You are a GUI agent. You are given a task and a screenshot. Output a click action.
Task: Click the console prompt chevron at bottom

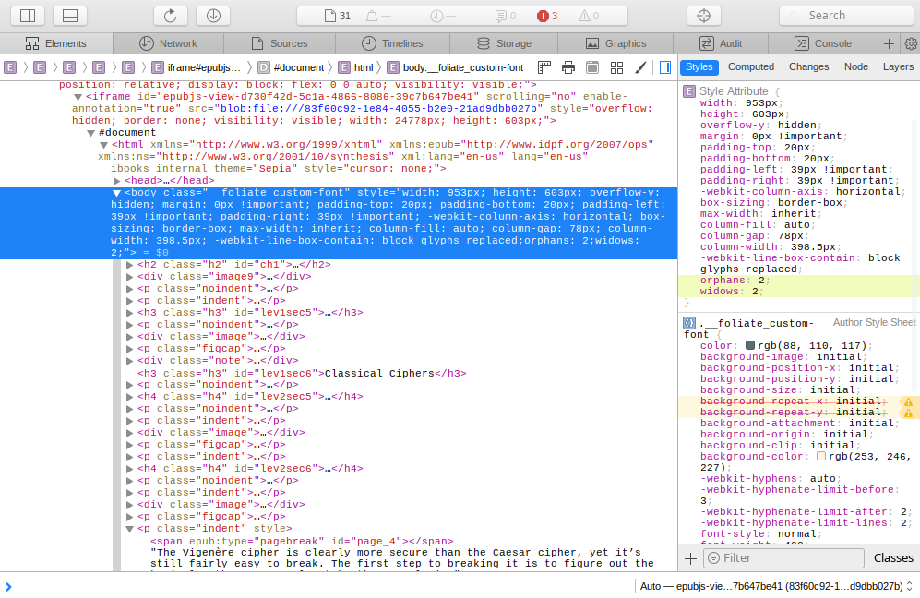pos(8,586)
